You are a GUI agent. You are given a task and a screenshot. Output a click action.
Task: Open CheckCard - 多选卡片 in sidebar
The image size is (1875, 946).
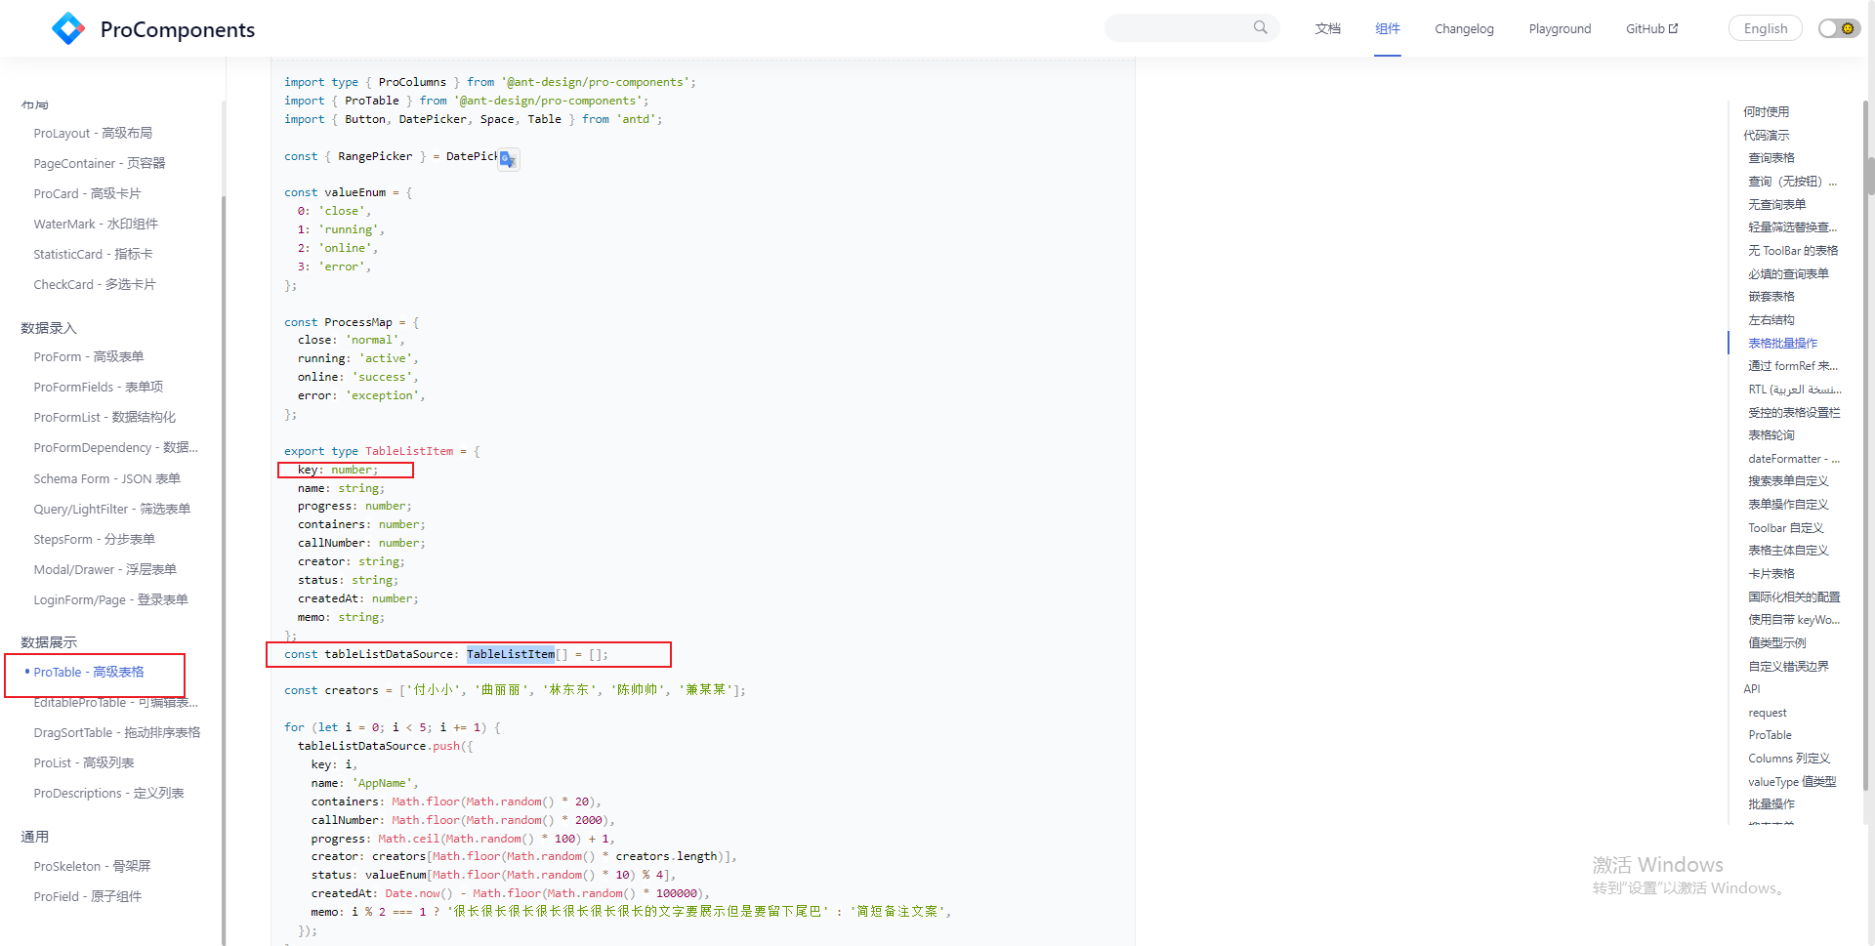tap(95, 284)
